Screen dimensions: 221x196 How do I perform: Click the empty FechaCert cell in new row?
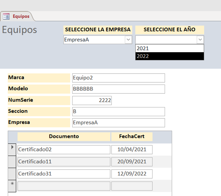pyautogui.click(x=132, y=186)
